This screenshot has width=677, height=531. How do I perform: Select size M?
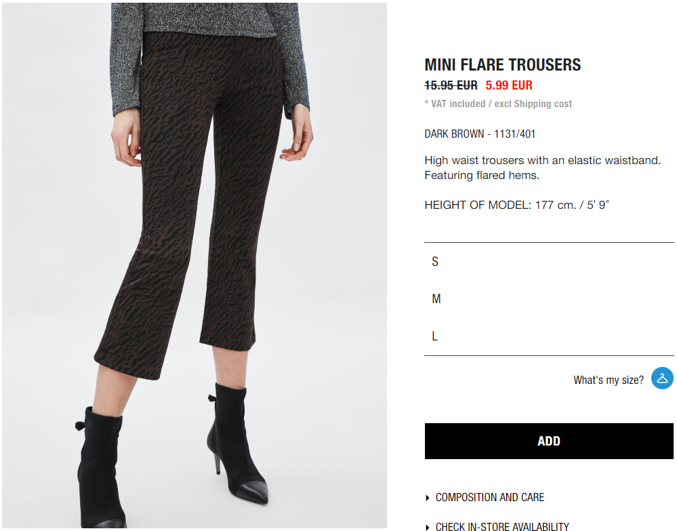549,298
